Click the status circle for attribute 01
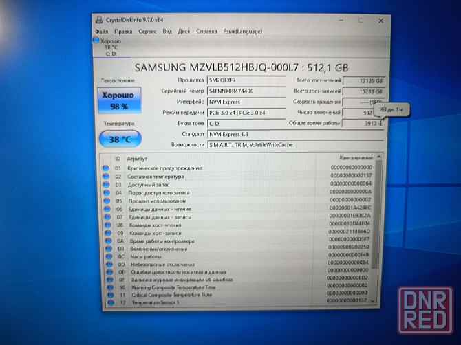Screen dimensions: 461x345 [x=105, y=168]
